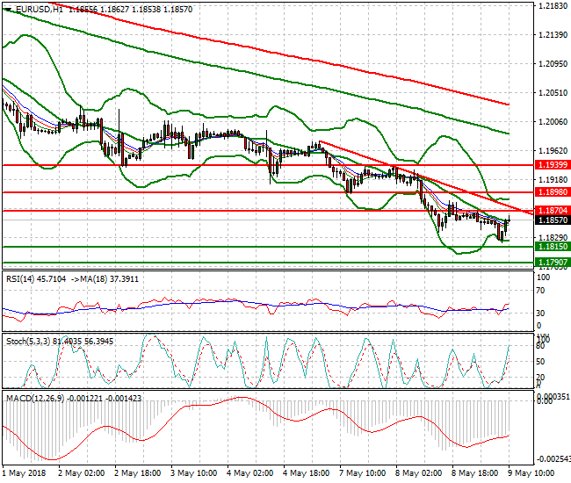Click the RSI(14) indicator label
Viewport: 571px width, 483px height.
pos(21,278)
